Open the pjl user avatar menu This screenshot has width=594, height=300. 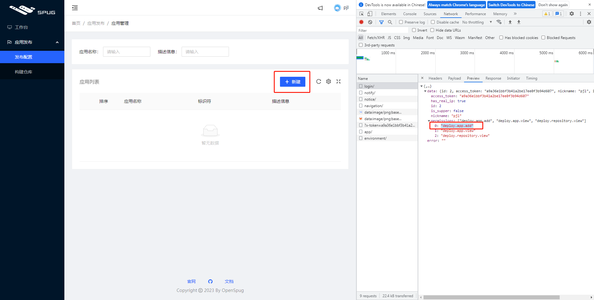[341, 8]
